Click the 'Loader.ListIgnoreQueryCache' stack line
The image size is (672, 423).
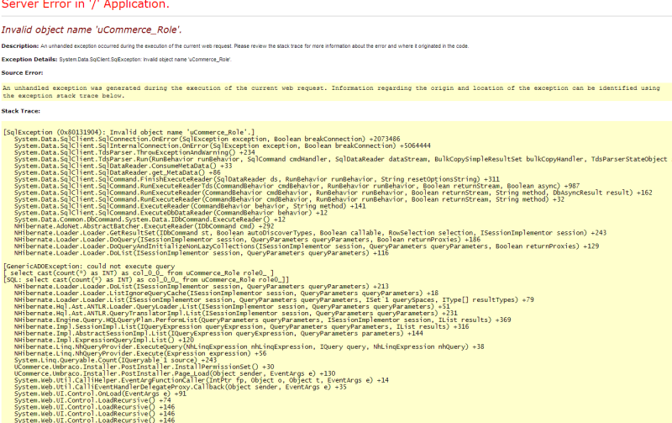tap(226, 293)
